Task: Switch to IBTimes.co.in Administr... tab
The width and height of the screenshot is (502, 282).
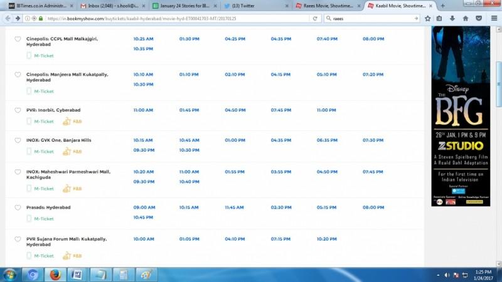Action: (x=41, y=6)
